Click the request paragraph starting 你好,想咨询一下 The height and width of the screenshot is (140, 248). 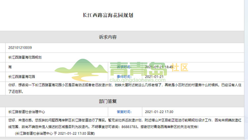pyautogui.click(x=125, y=88)
